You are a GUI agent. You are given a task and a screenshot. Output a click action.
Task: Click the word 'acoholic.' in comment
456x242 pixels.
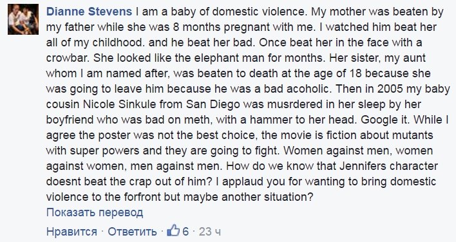309,89
